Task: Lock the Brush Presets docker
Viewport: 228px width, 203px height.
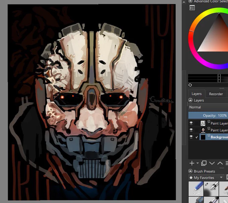Action: point(190,171)
